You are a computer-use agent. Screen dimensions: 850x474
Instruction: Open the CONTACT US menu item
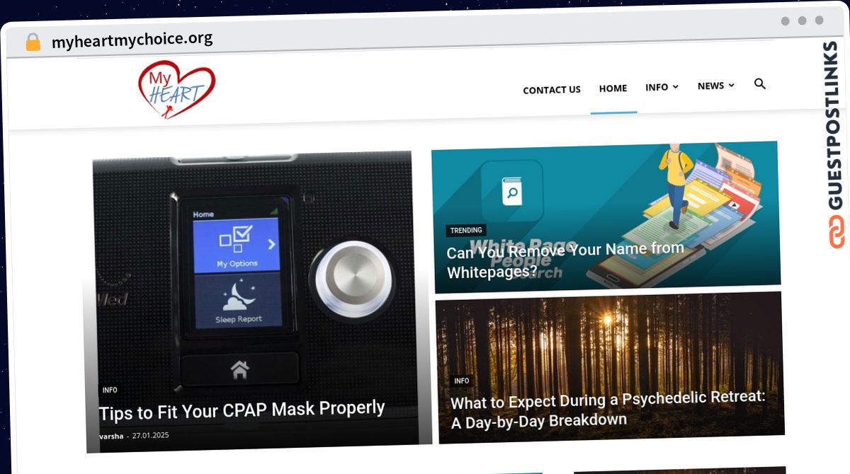(552, 90)
